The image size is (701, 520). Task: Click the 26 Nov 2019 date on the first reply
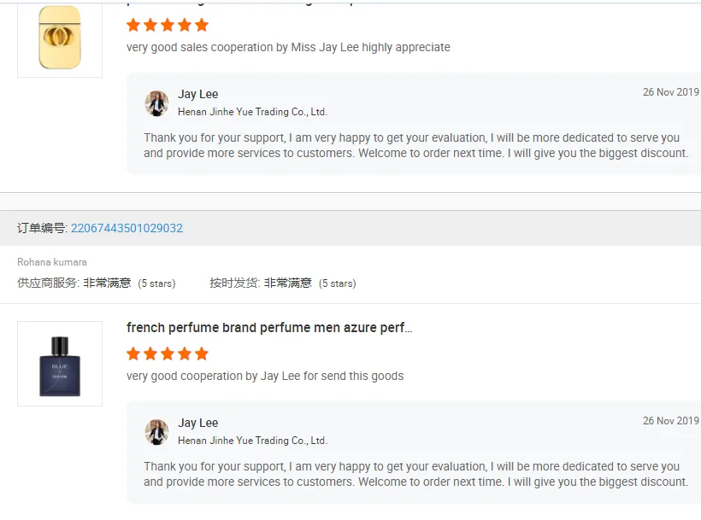point(670,92)
